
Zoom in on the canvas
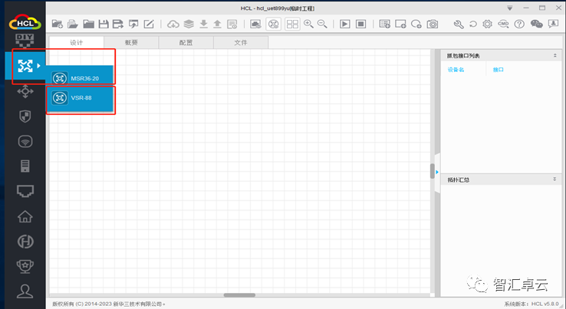308,24
